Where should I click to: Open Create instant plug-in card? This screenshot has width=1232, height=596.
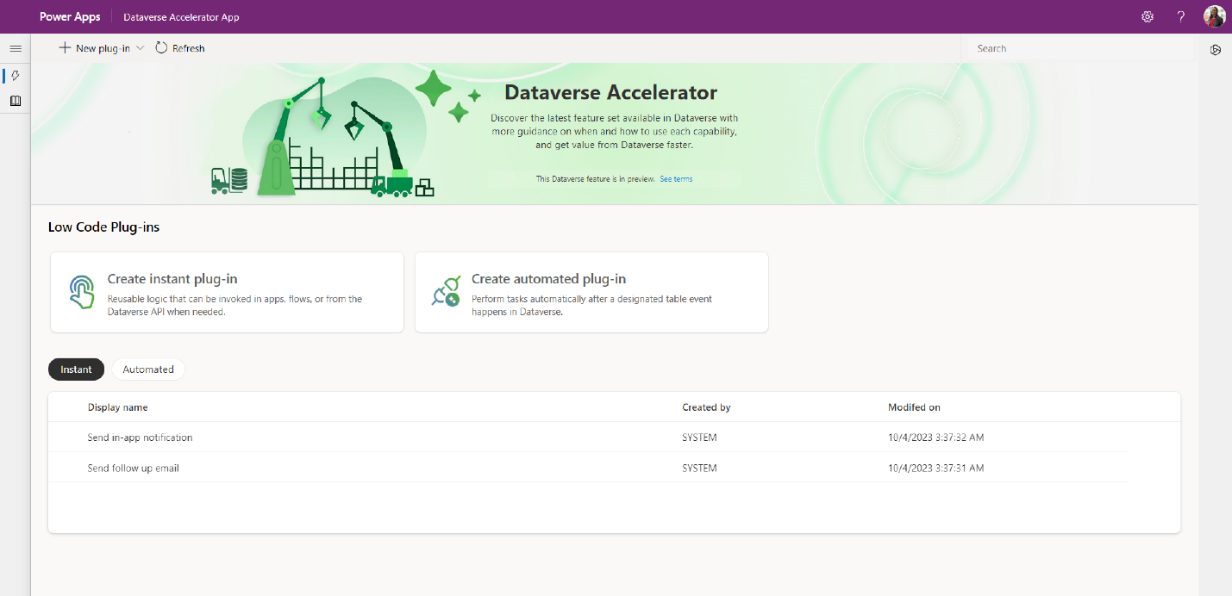tap(227, 292)
